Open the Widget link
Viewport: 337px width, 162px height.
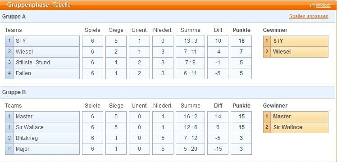323,5
